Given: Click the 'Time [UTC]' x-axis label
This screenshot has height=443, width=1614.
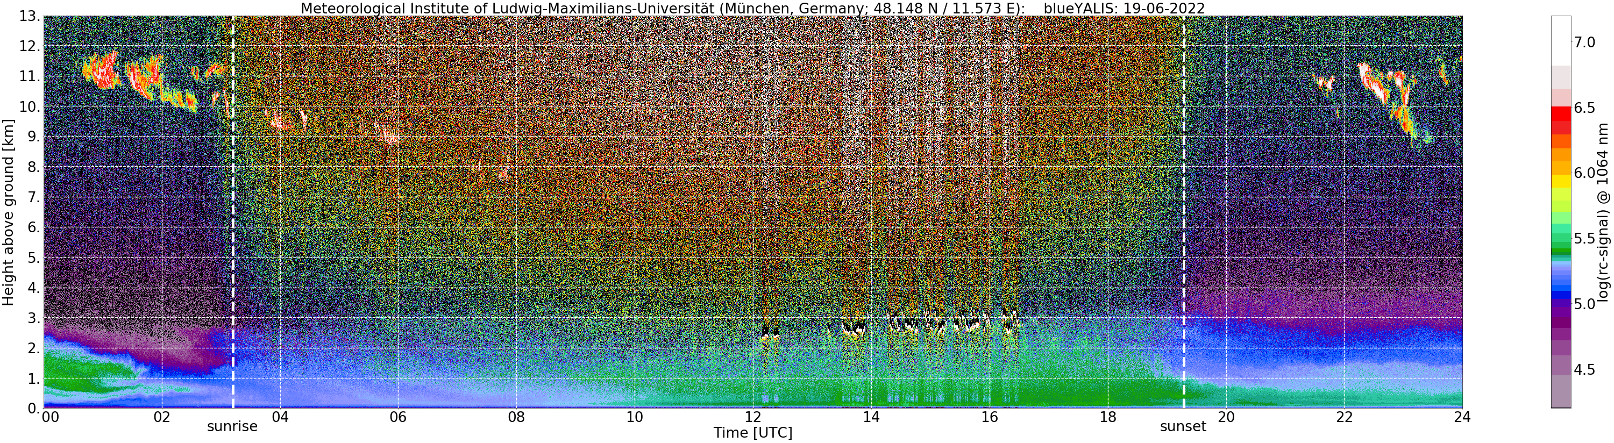Looking at the screenshot, I should pyautogui.click(x=752, y=433).
